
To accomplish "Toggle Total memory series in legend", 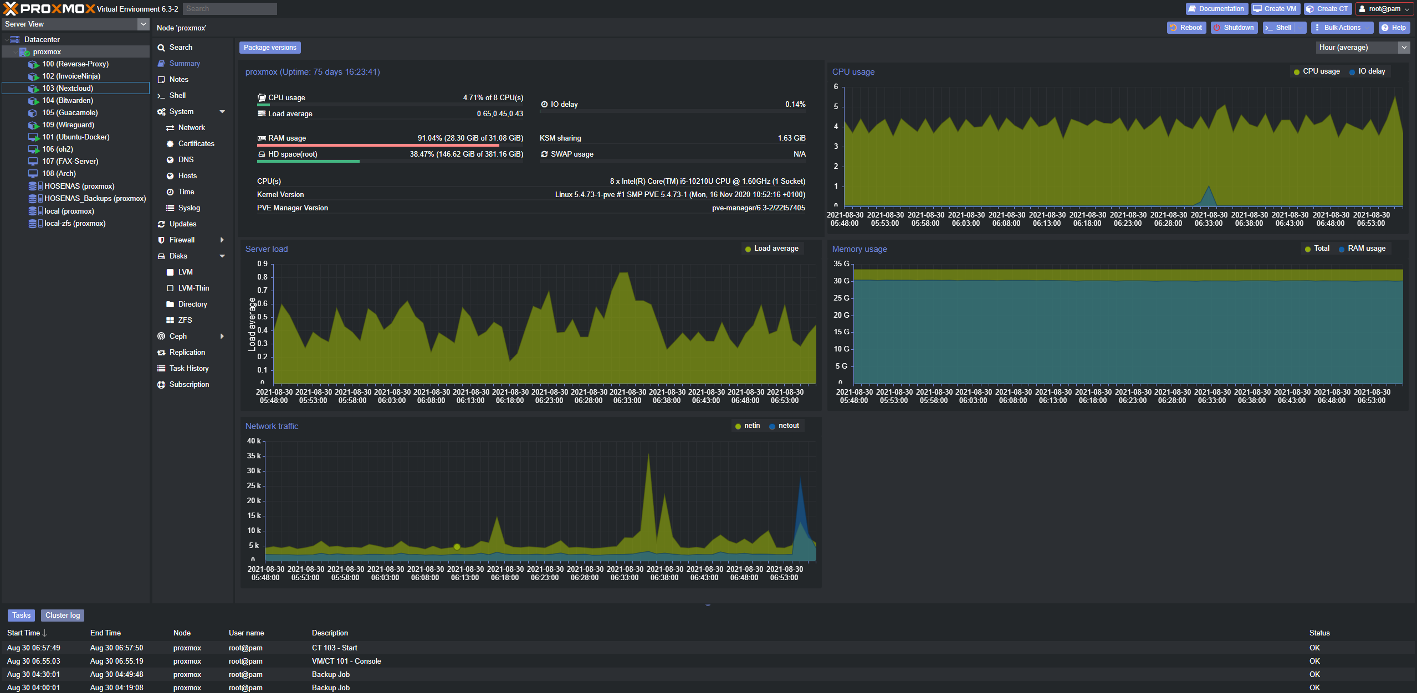I will point(1317,249).
